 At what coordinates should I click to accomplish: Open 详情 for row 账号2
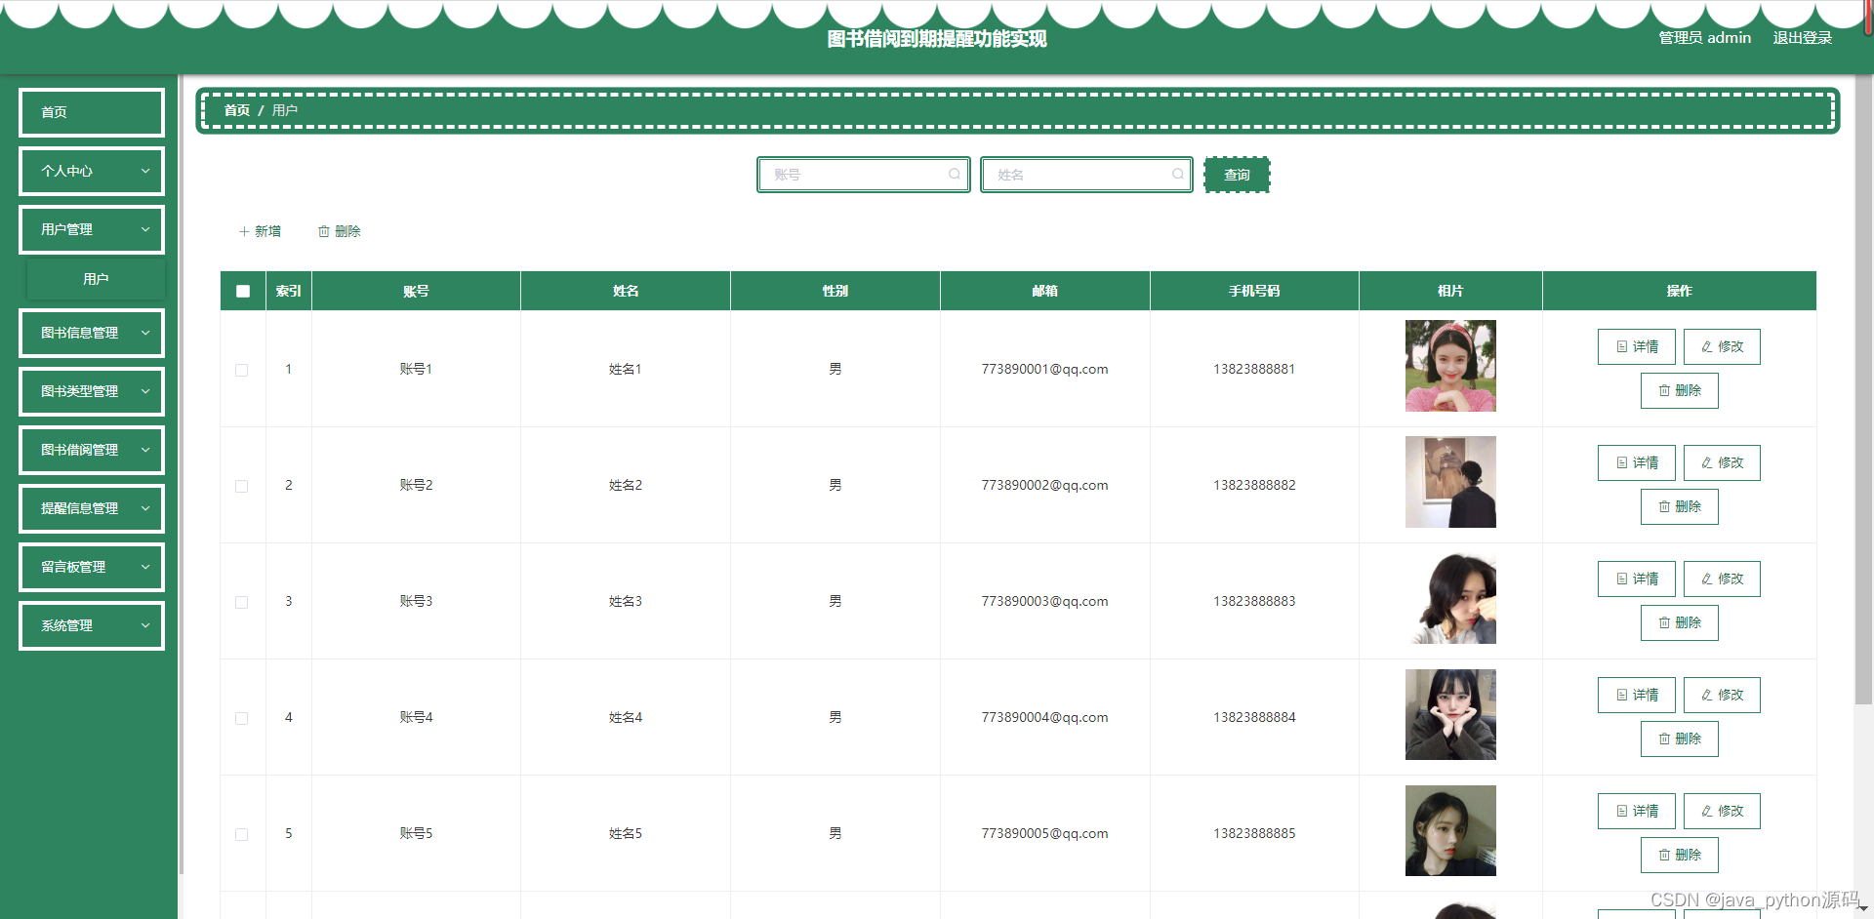[1636, 462]
